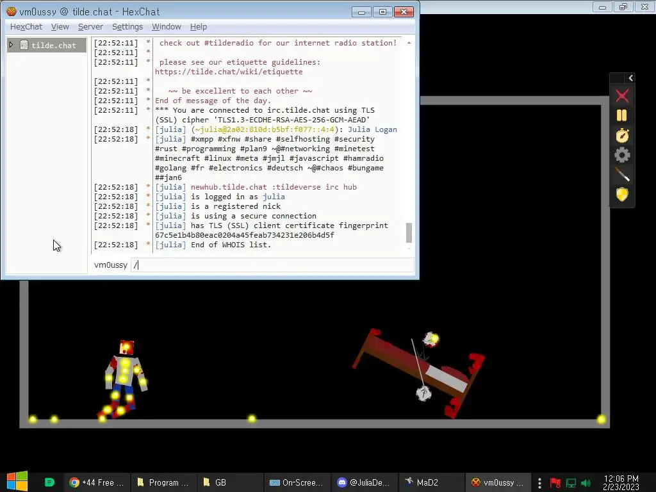Collapse the game side toolbar arrow

click(630, 78)
